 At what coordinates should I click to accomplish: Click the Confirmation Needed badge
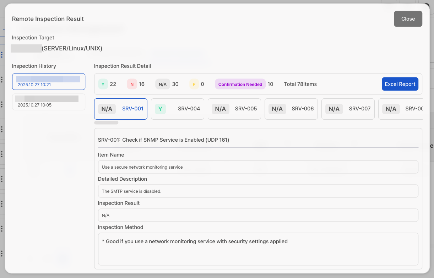(240, 84)
